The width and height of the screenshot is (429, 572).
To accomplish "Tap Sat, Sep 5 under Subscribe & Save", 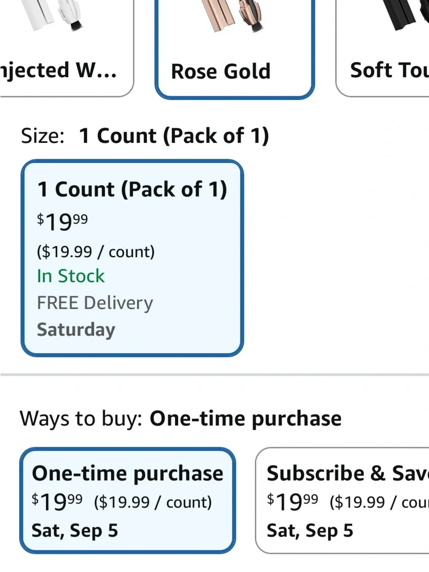I will (310, 531).
